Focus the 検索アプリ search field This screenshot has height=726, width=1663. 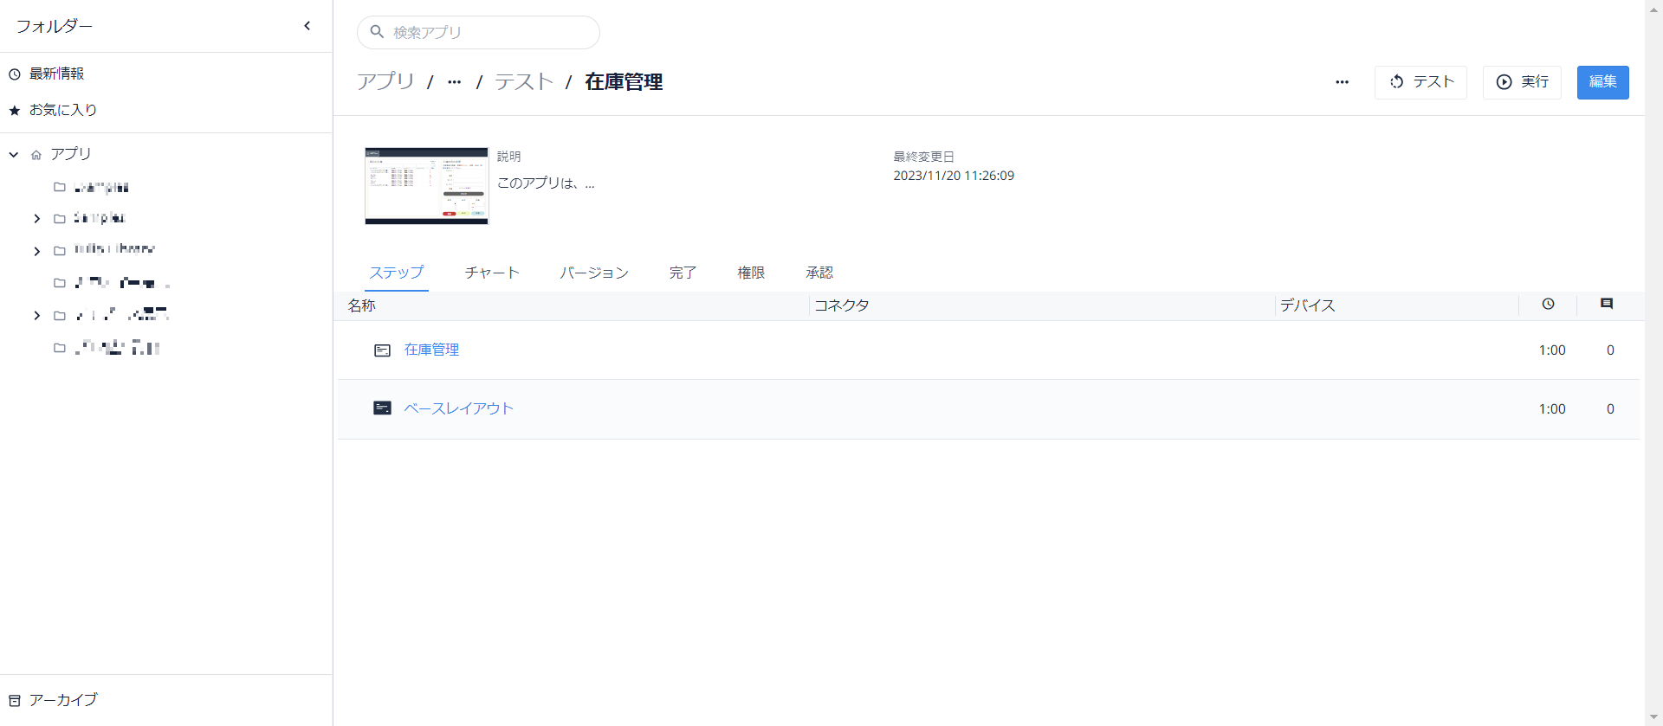point(478,32)
